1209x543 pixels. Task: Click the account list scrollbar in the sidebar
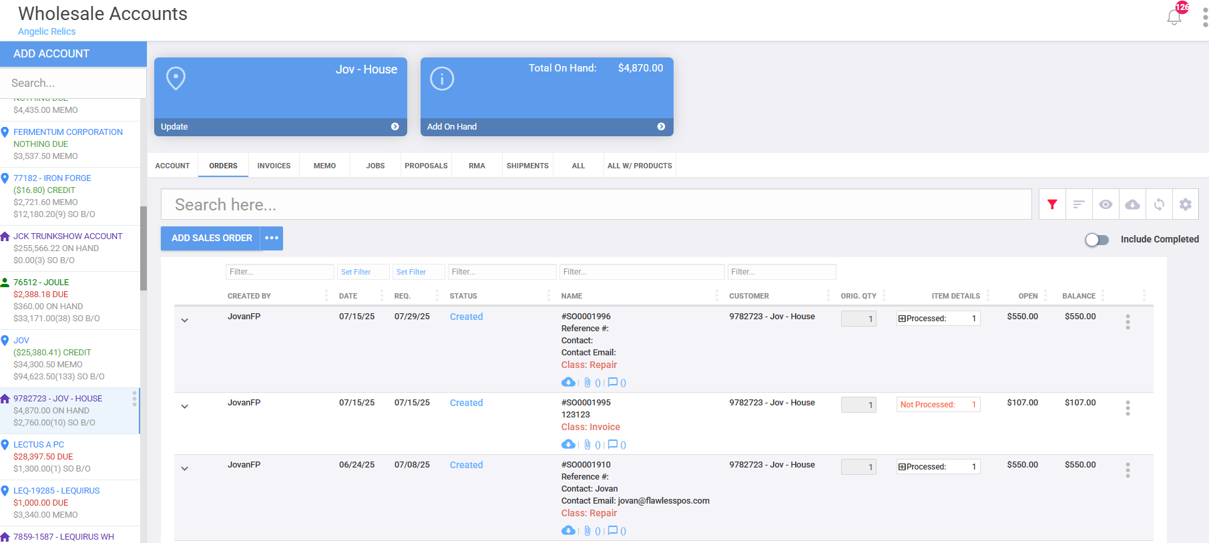144,248
